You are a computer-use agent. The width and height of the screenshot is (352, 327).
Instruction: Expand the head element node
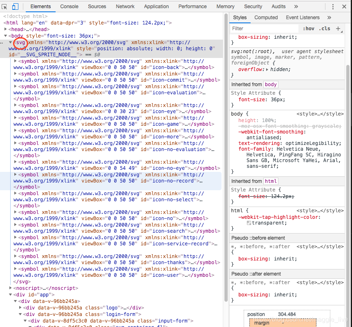point(5,29)
